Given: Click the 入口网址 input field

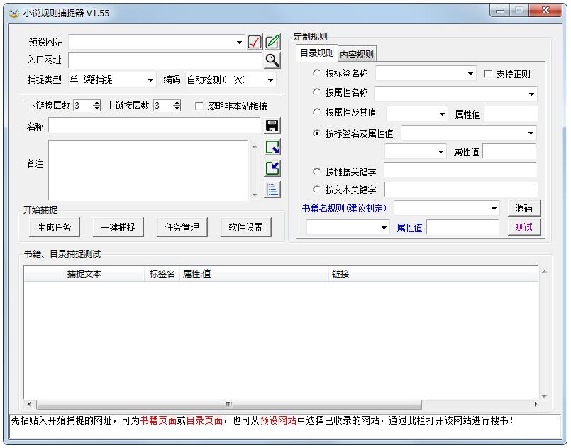Looking at the screenshot, I should tap(165, 60).
